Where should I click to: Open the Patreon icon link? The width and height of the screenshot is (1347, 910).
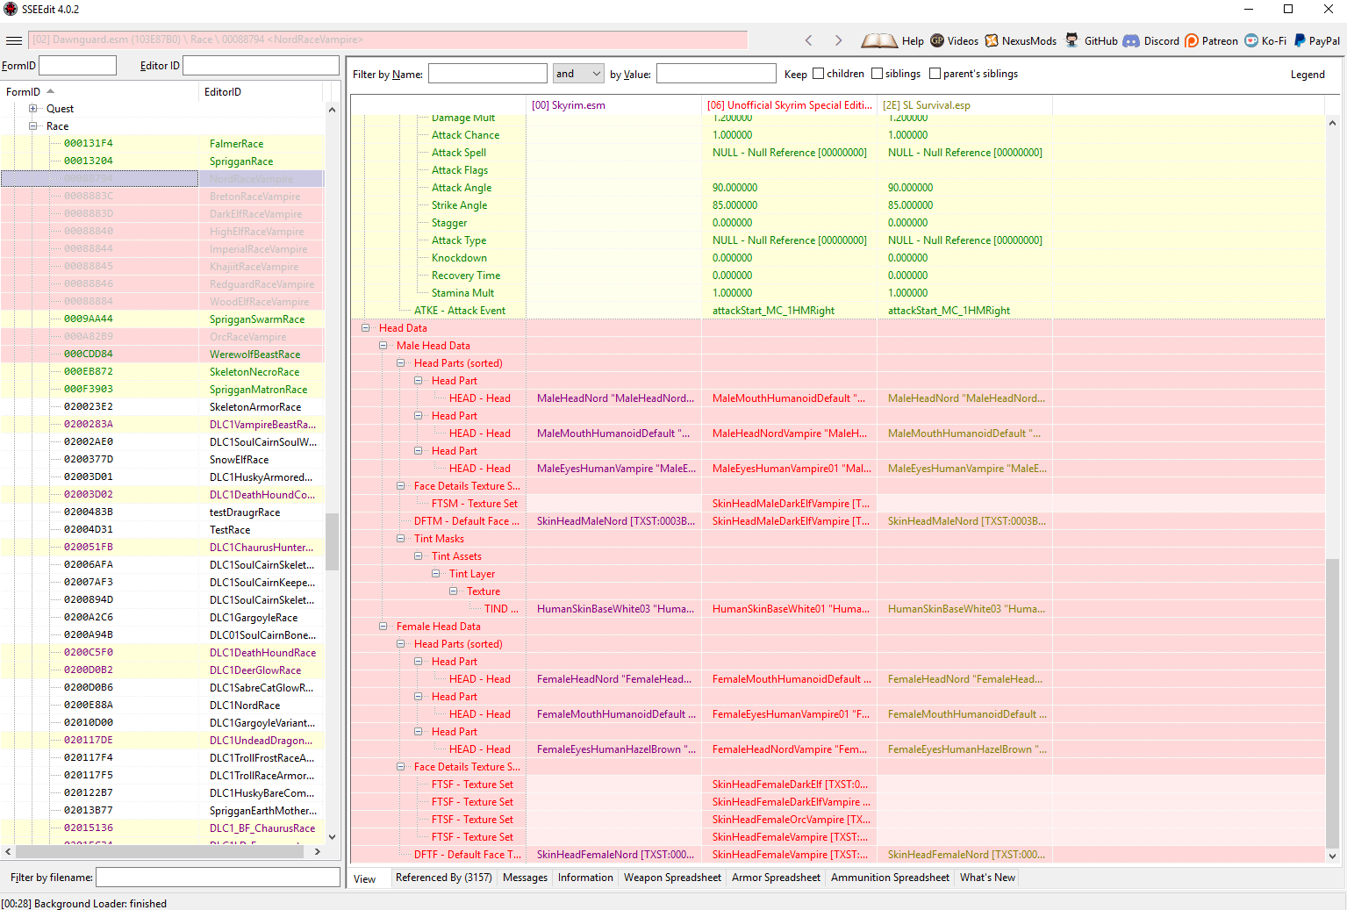pyautogui.click(x=1192, y=40)
